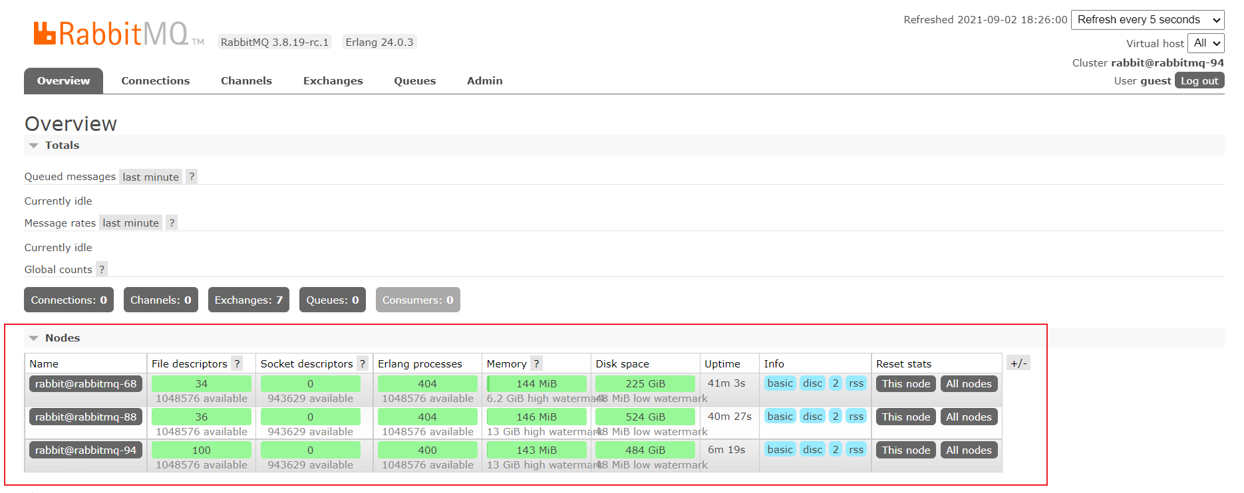Reset All nodes stats in rabbitmq-68 row

coord(969,383)
